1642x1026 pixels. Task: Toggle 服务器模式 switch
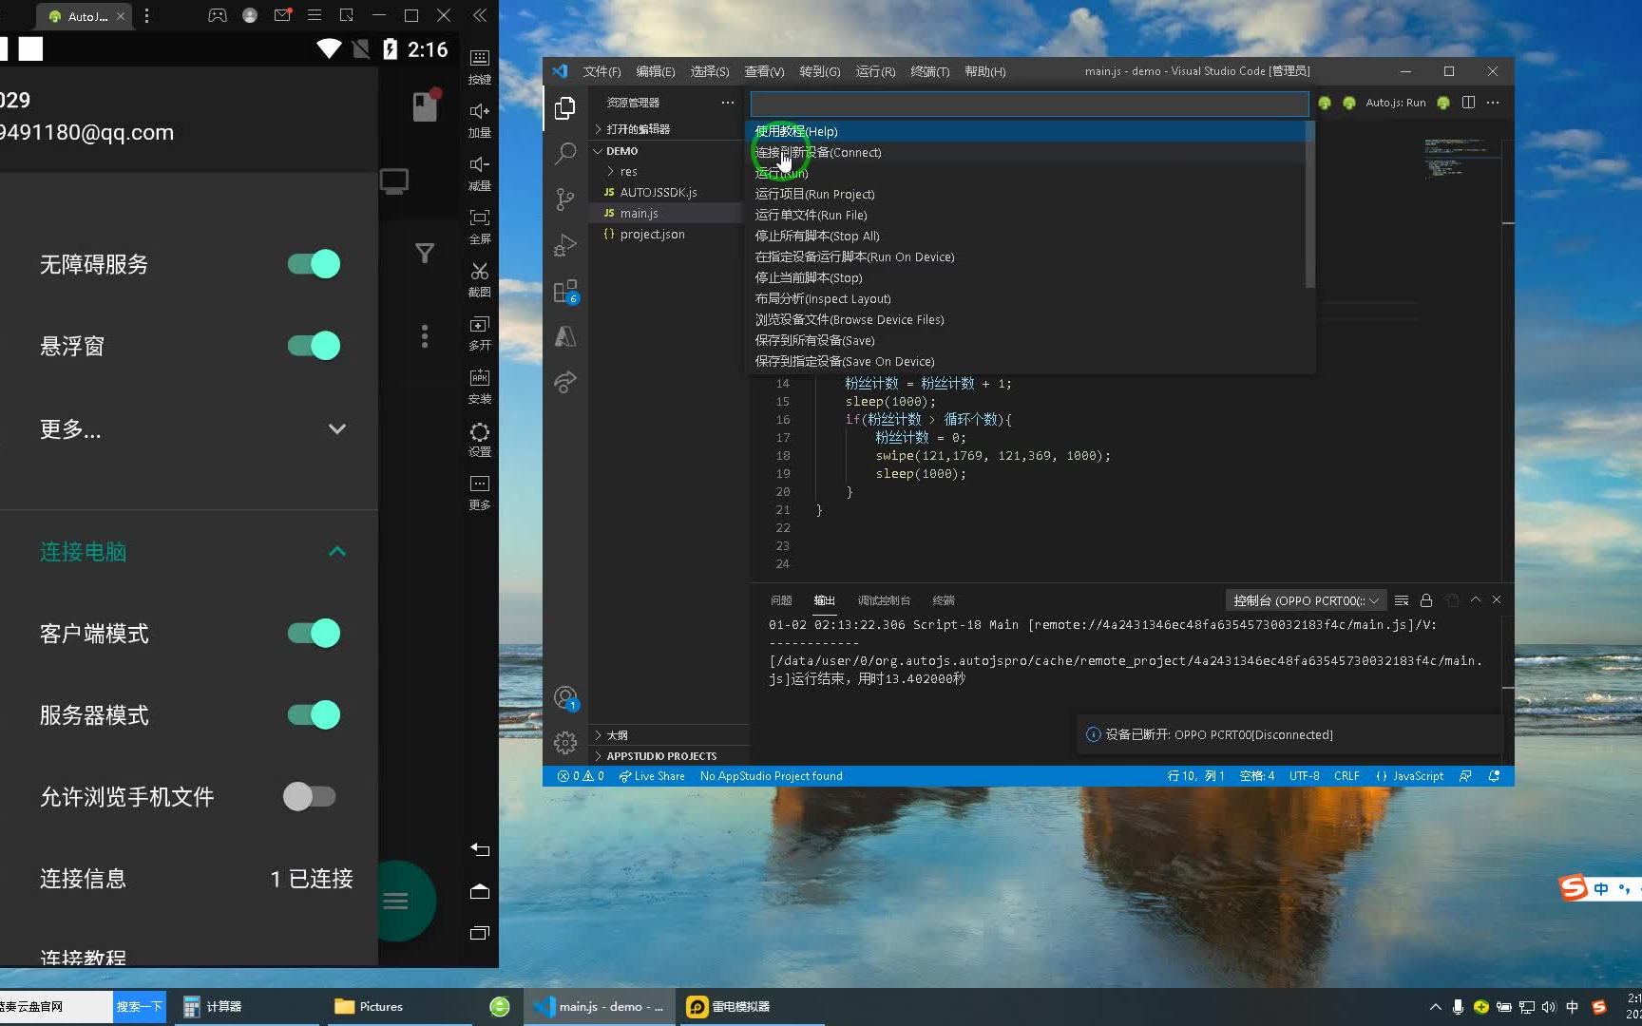[315, 714]
